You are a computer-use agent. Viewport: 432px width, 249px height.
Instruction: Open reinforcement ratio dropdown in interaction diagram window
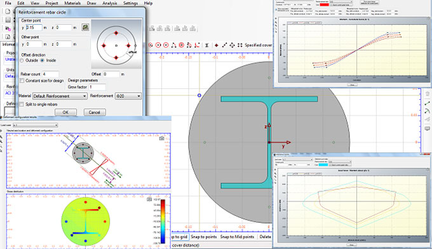tap(340, 162)
